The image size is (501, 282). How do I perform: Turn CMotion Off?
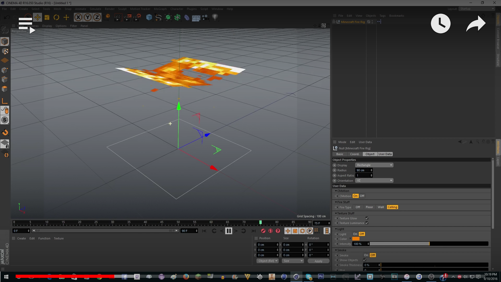(x=362, y=196)
